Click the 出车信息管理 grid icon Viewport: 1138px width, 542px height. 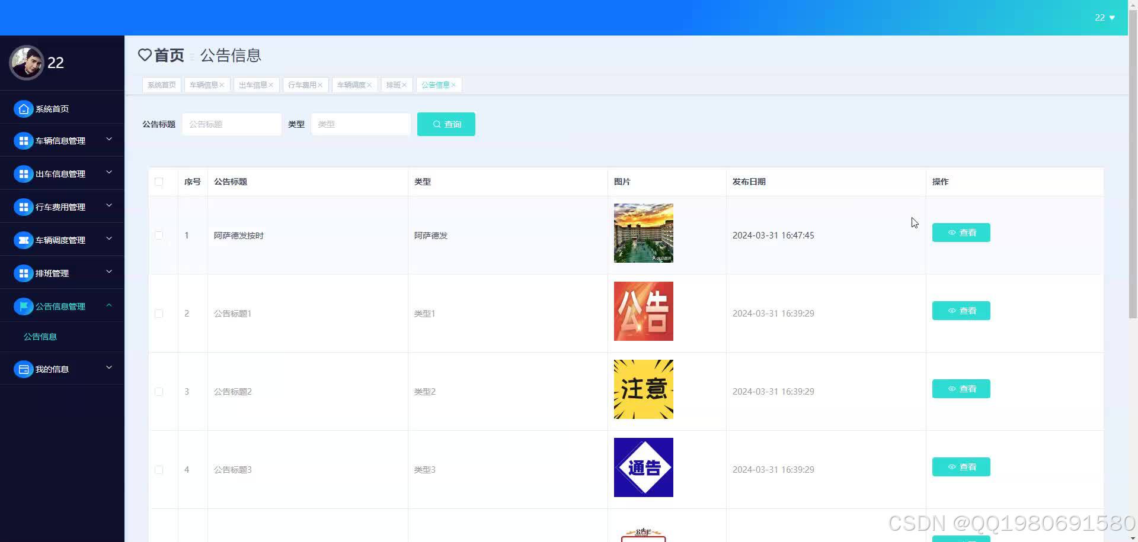(23, 174)
